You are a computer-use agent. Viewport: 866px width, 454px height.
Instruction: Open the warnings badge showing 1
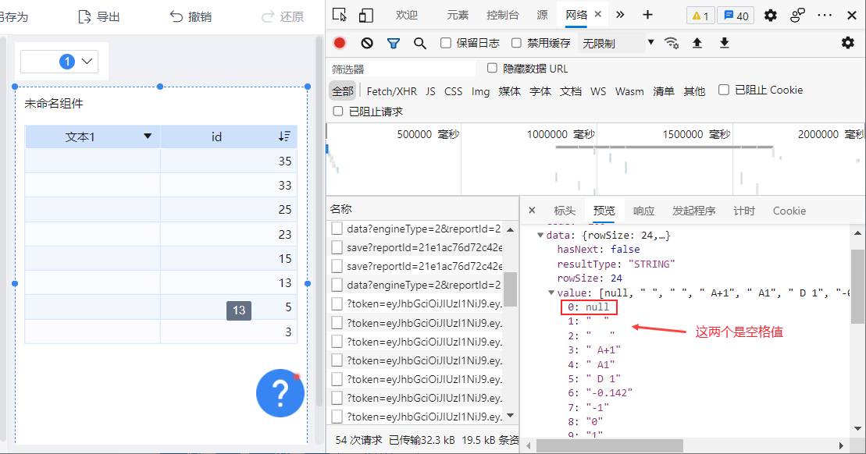pyautogui.click(x=700, y=16)
